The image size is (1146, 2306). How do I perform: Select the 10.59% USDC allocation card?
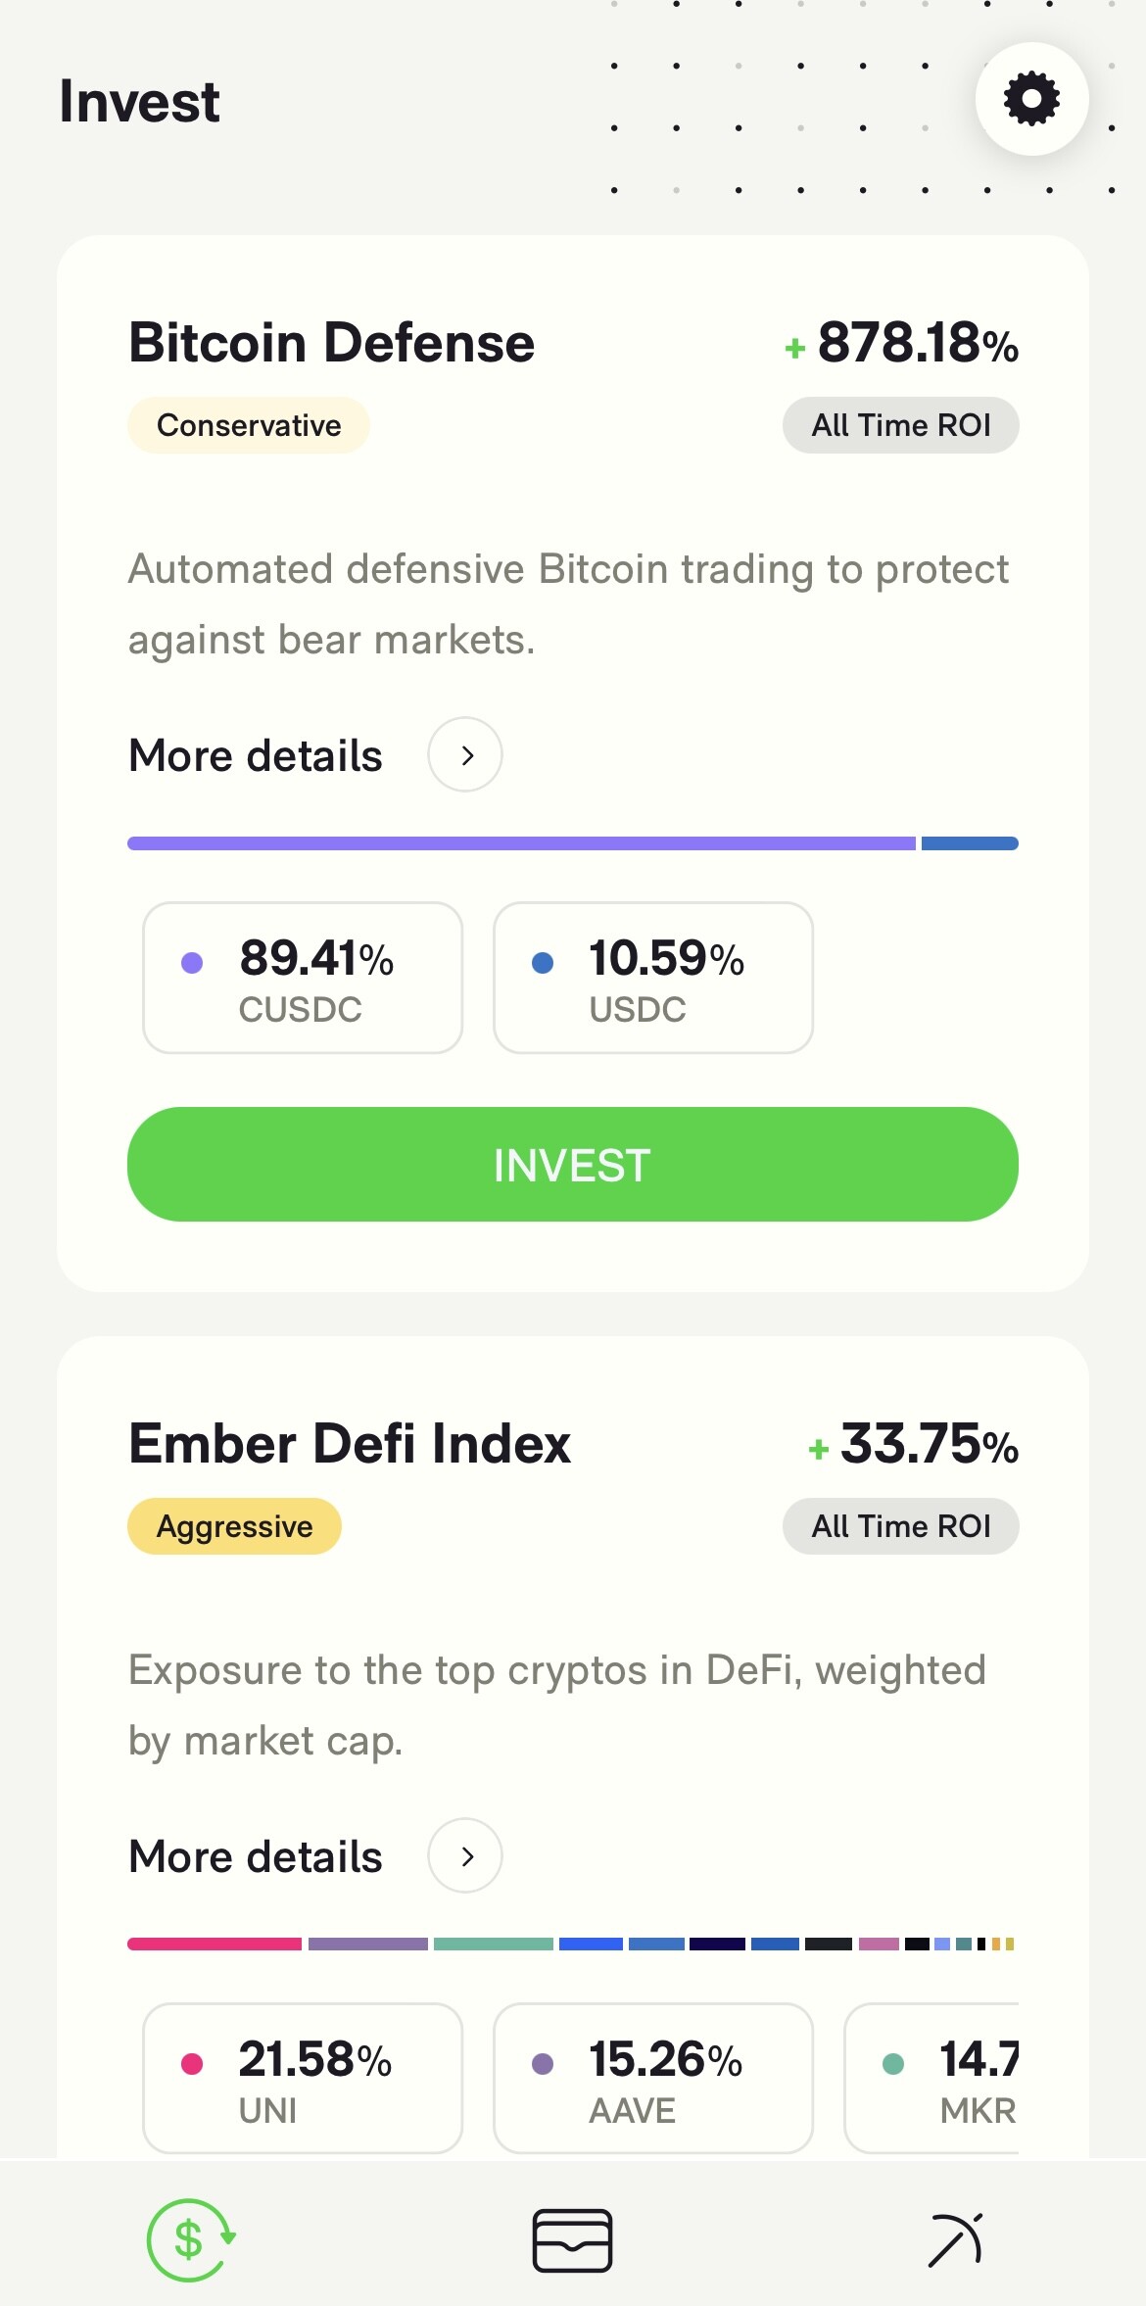pos(653,978)
